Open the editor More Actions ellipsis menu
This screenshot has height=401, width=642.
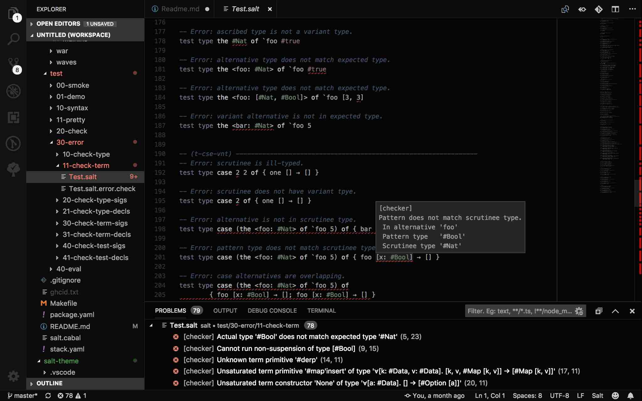pos(632,9)
